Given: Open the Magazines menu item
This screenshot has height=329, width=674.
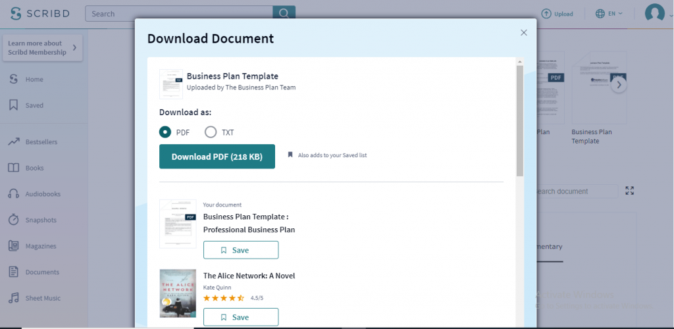Looking at the screenshot, I should pos(41,246).
